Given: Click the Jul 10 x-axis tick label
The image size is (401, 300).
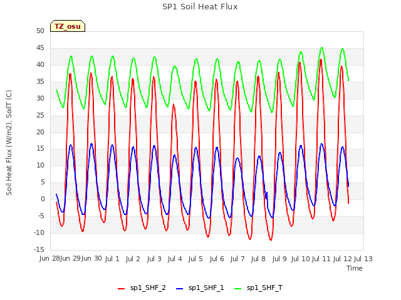Looking at the screenshot, I should [x=301, y=259].
